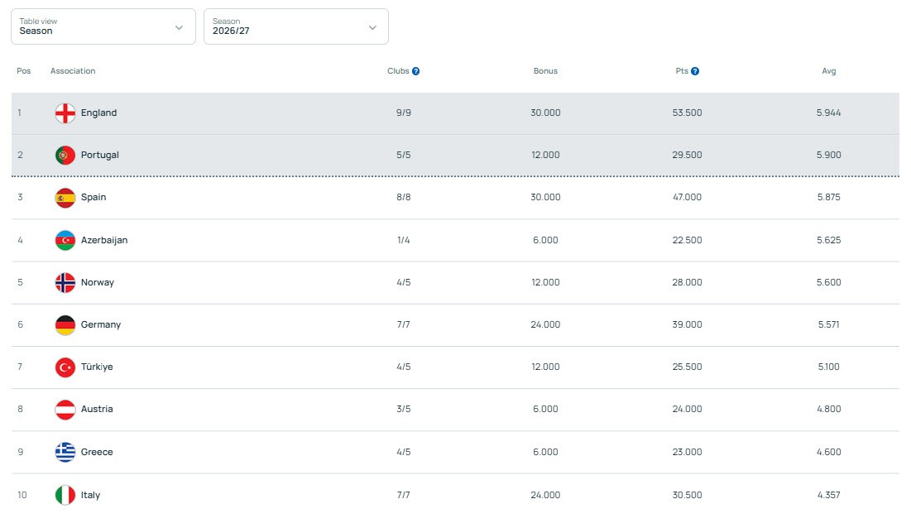
Task: Select England's 53.500 points value
Action: pyautogui.click(x=688, y=113)
